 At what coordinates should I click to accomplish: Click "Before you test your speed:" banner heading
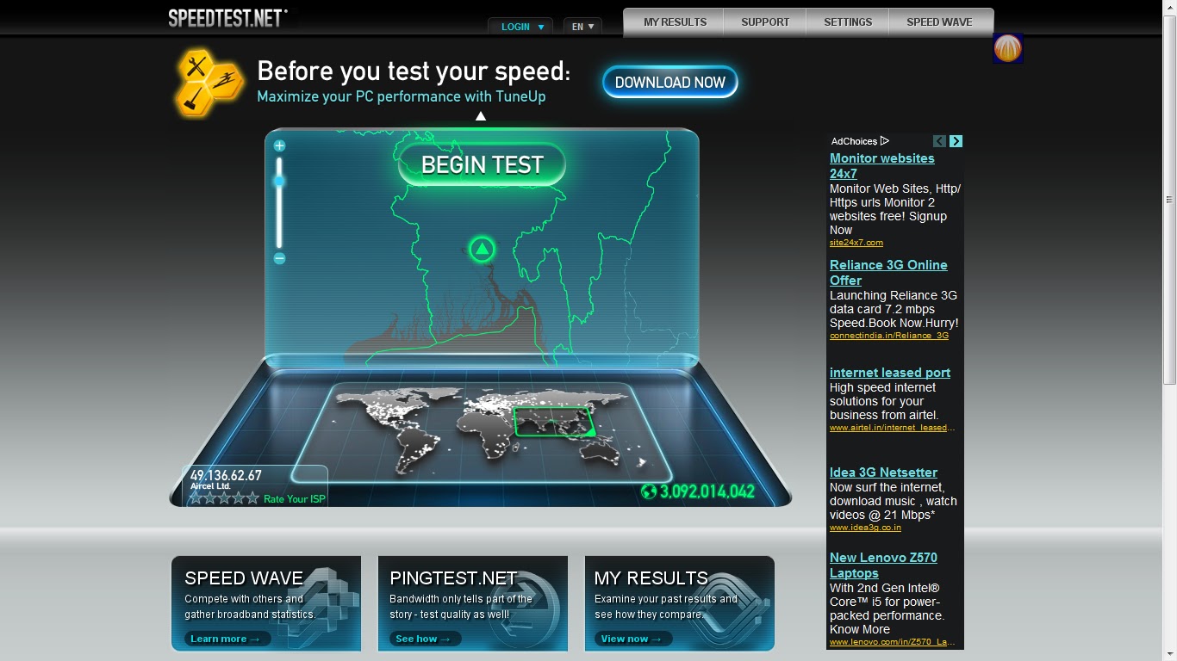[414, 71]
